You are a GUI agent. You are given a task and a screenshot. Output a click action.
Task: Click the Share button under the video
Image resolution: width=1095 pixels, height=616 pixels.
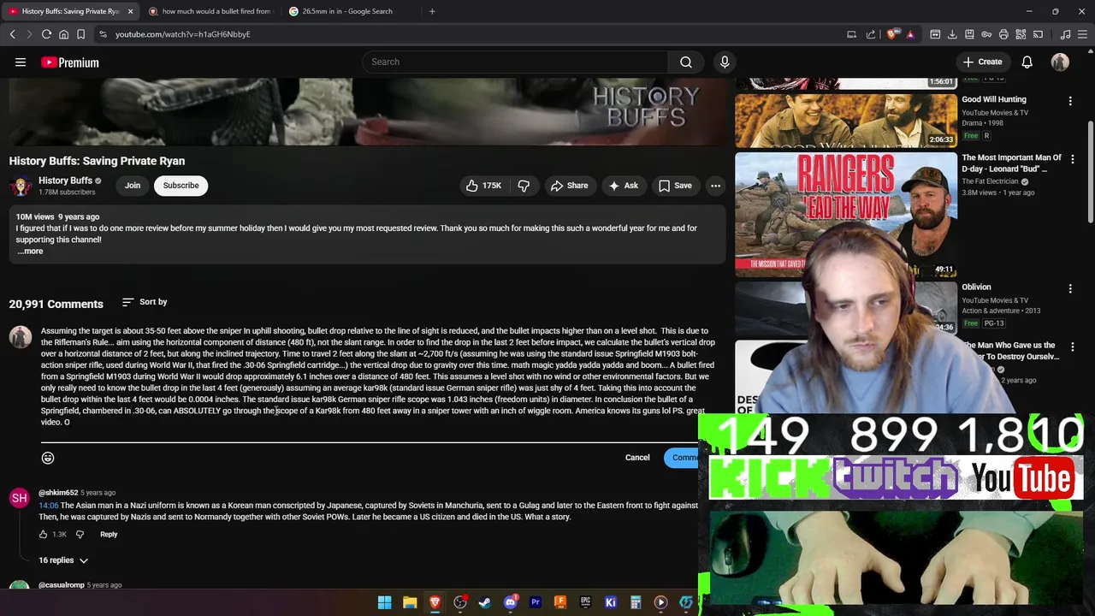tap(570, 186)
